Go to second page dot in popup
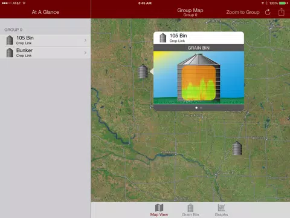The height and width of the screenshot is (218, 290). [201, 108]
